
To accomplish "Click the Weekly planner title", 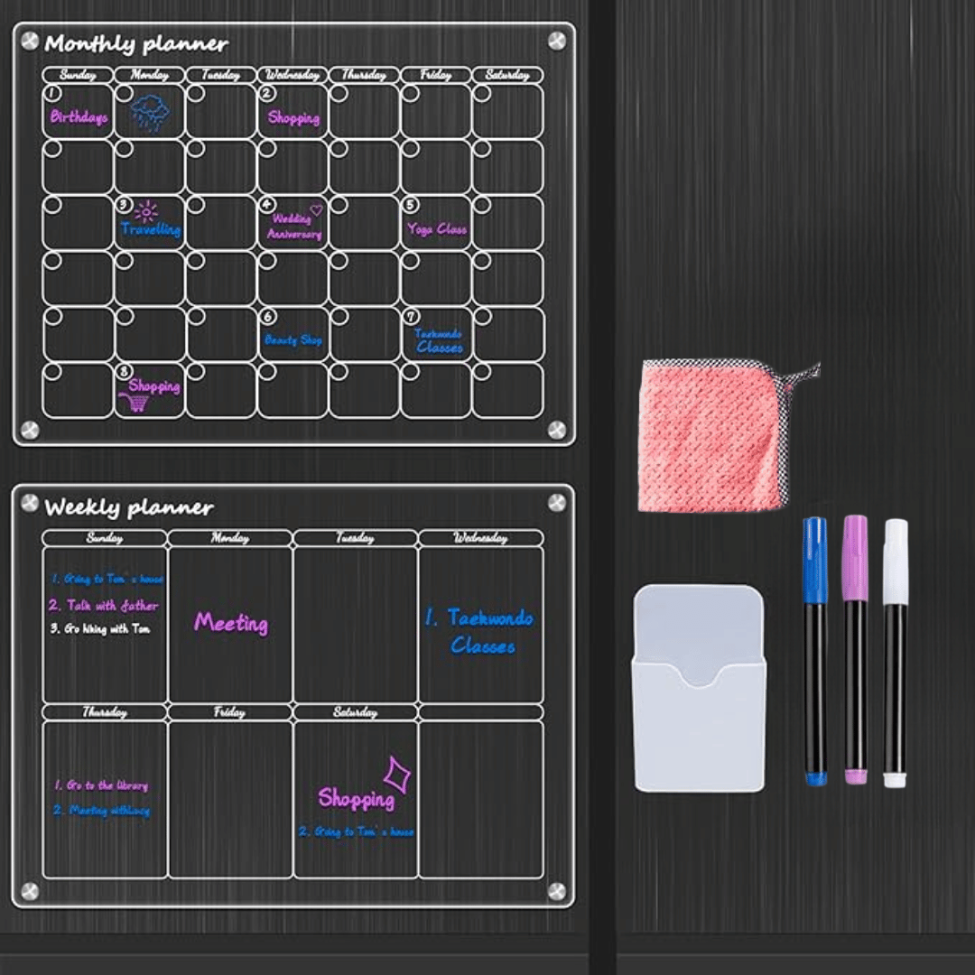I will coord(129,507).
